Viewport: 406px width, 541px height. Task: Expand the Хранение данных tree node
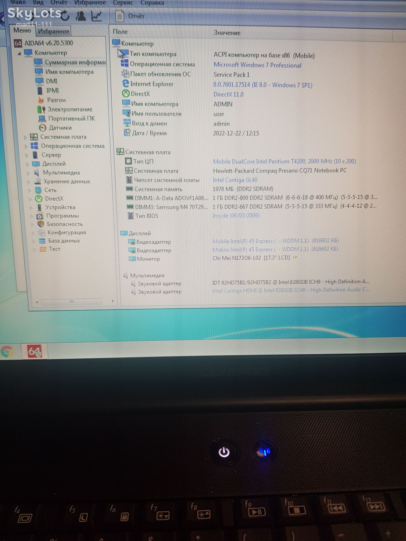(x=29, y=182)
